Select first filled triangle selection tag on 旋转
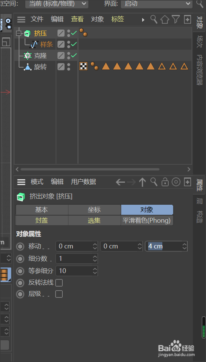Image resolution: width=206 pixels, height=362 pixels. (106, 66)
